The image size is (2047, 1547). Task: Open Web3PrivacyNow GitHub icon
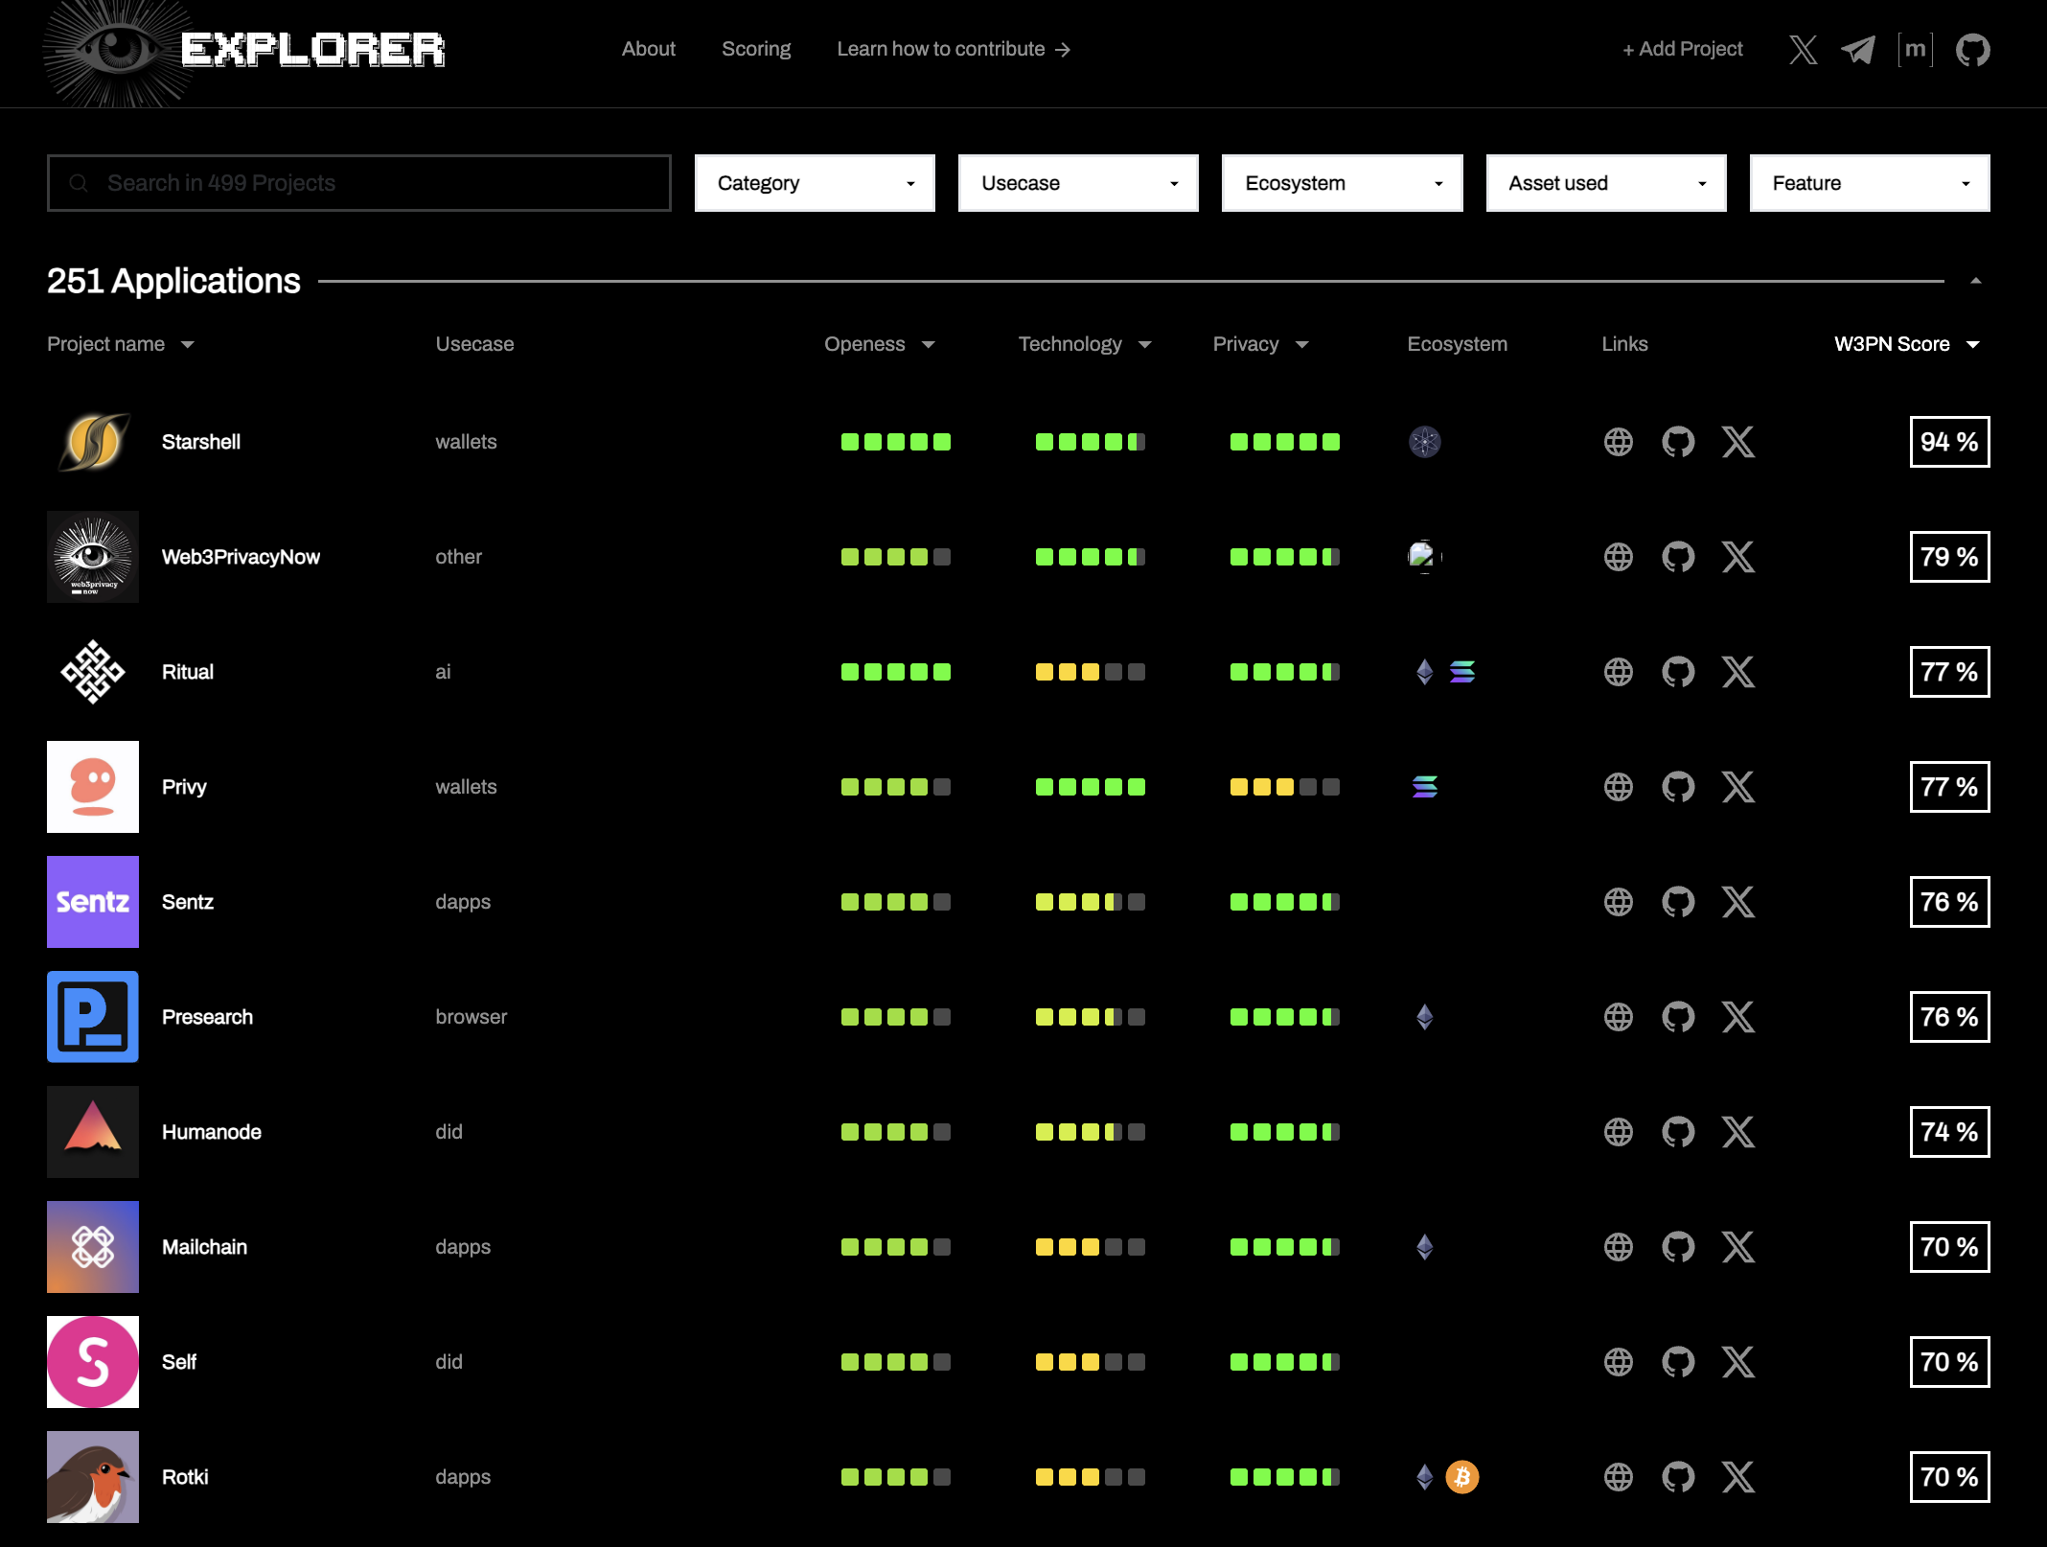tap(1678, 557)
